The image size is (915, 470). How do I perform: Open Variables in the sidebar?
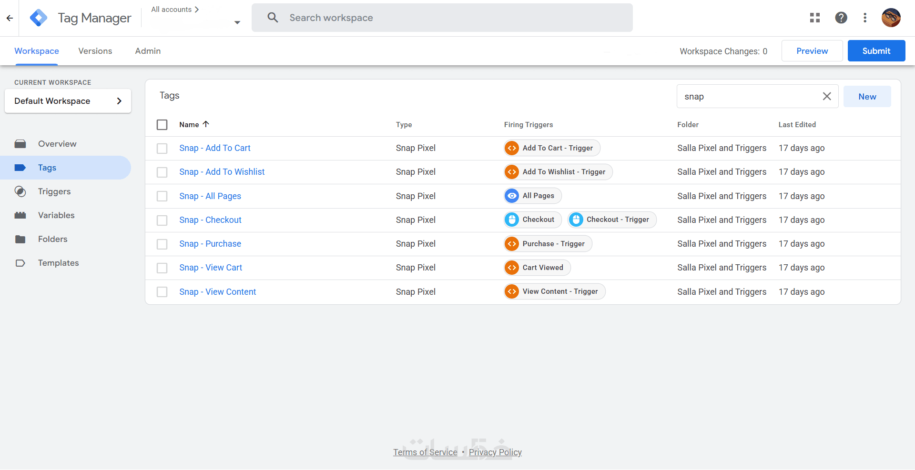(x=56, y=215)
